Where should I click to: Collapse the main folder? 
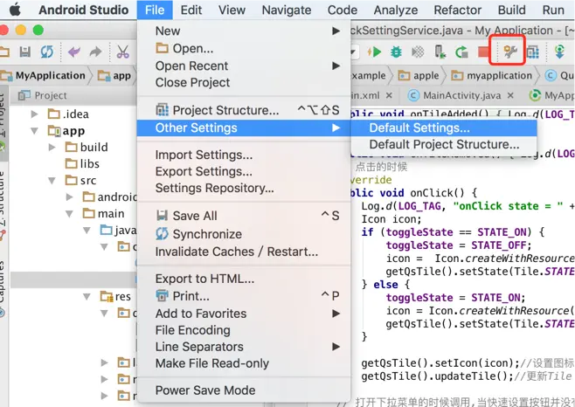click(69, 213)
